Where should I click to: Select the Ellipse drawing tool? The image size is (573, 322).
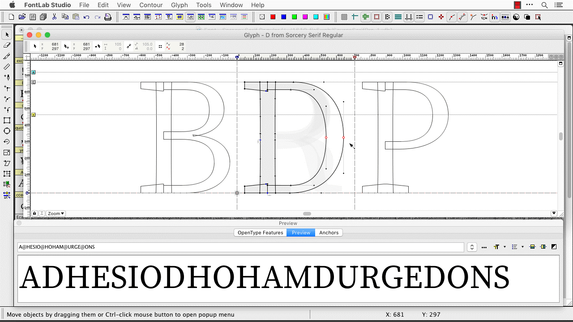click(x=6, y=131)
